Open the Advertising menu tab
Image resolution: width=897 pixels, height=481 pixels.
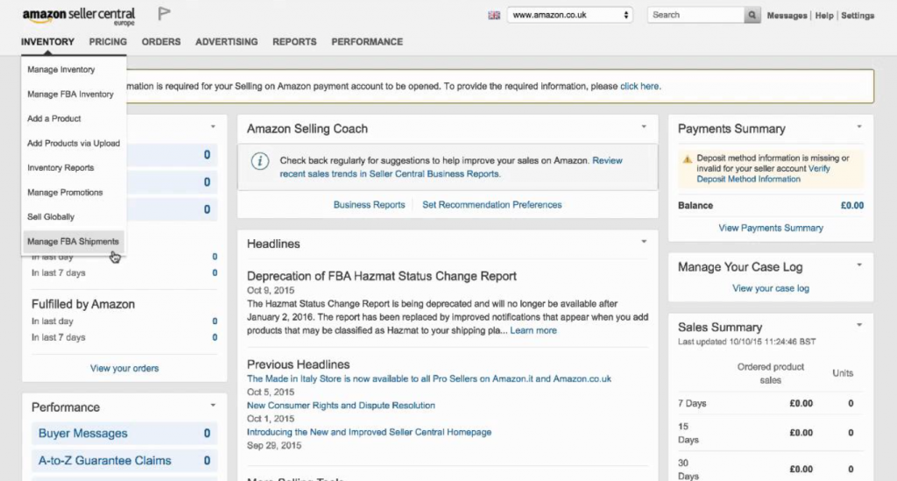point(227,42)
